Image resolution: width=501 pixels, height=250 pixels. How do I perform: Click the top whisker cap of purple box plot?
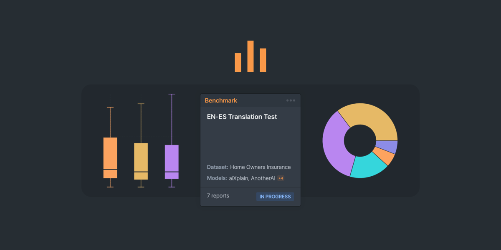coord(172,95)
